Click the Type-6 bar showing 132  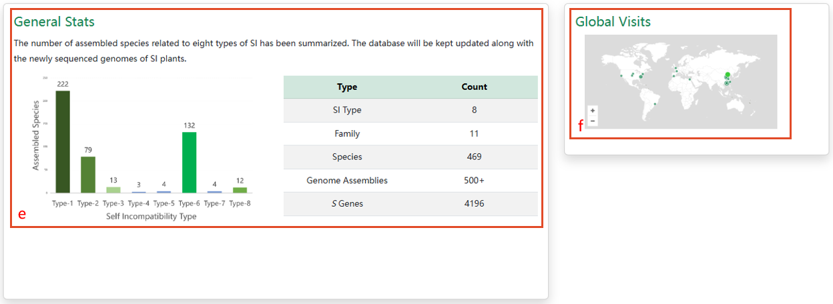pos(189,162)
